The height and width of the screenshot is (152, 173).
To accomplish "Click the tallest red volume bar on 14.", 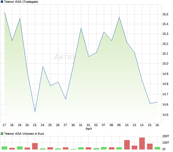I will 142,144.
